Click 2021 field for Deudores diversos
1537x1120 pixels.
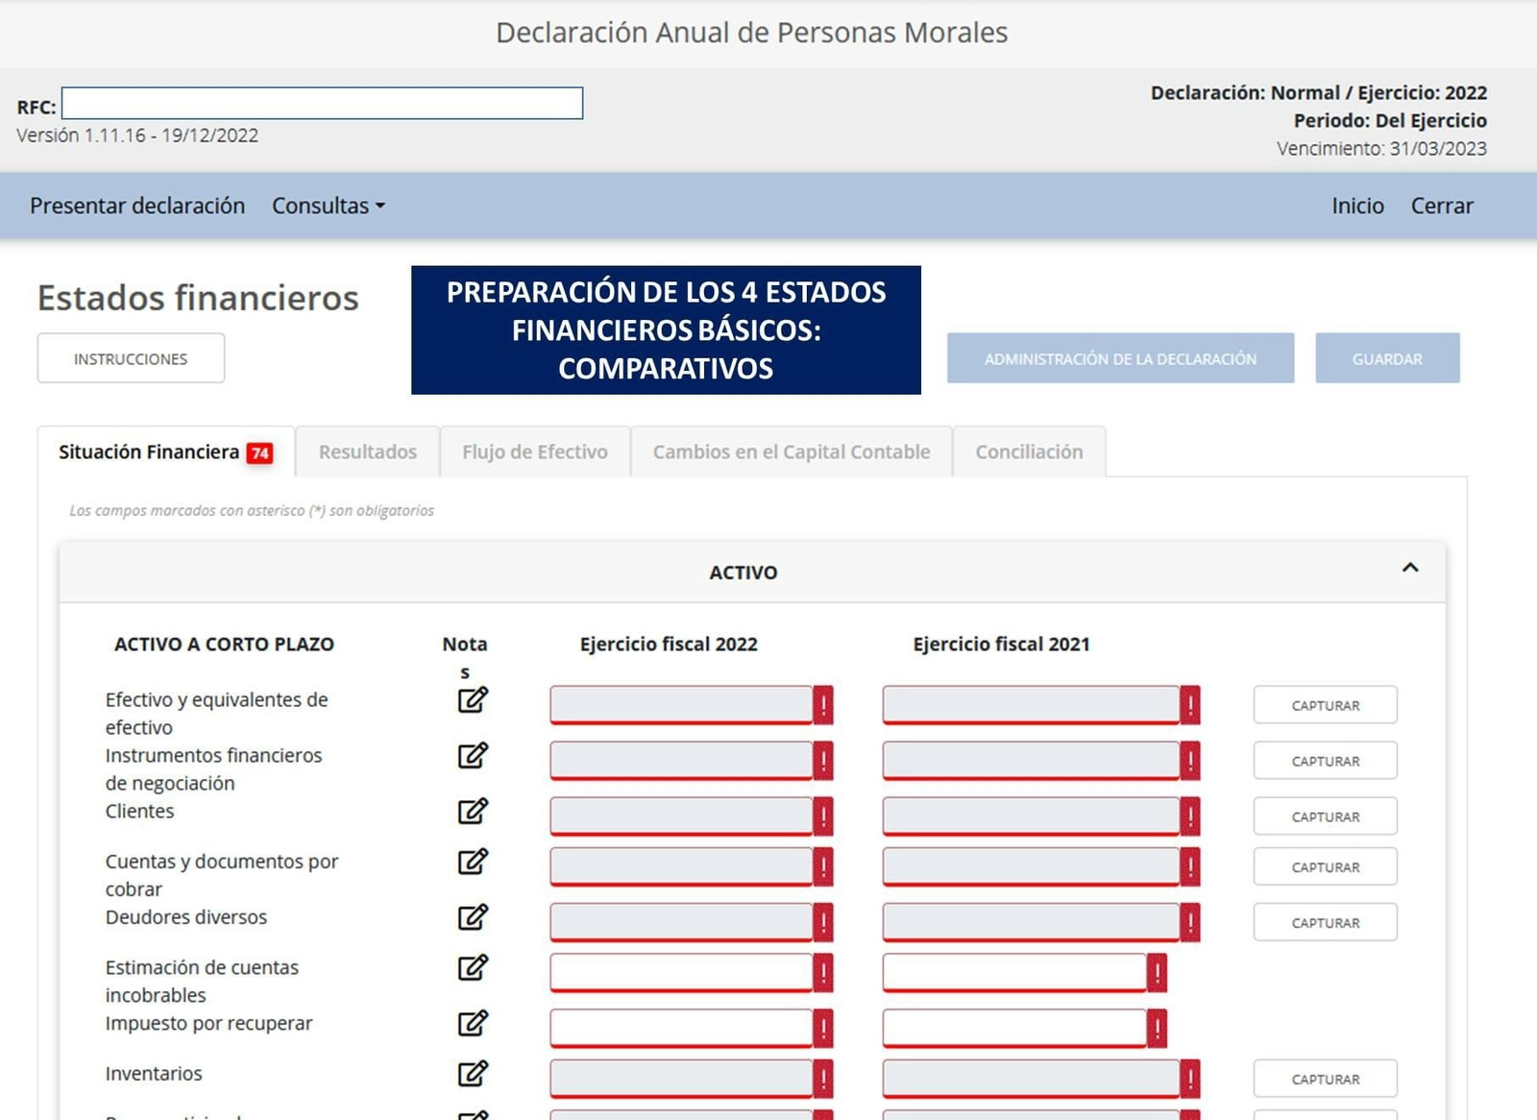(1031, 922)
